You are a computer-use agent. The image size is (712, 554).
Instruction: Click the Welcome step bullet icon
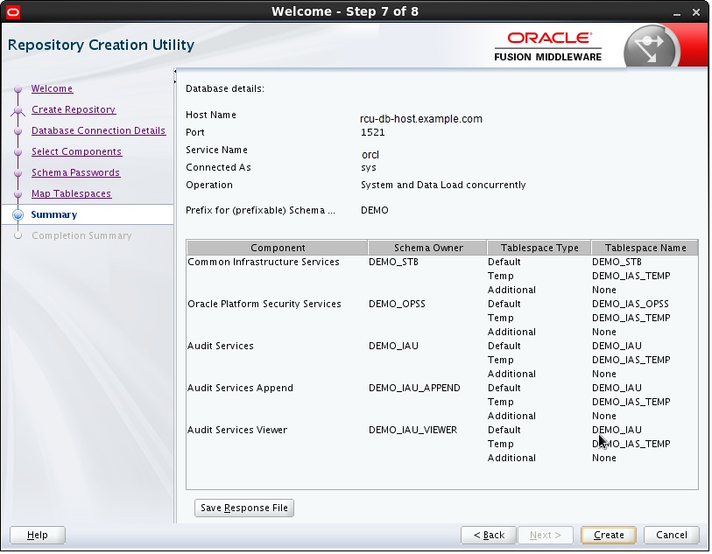[x=18, y=89]
